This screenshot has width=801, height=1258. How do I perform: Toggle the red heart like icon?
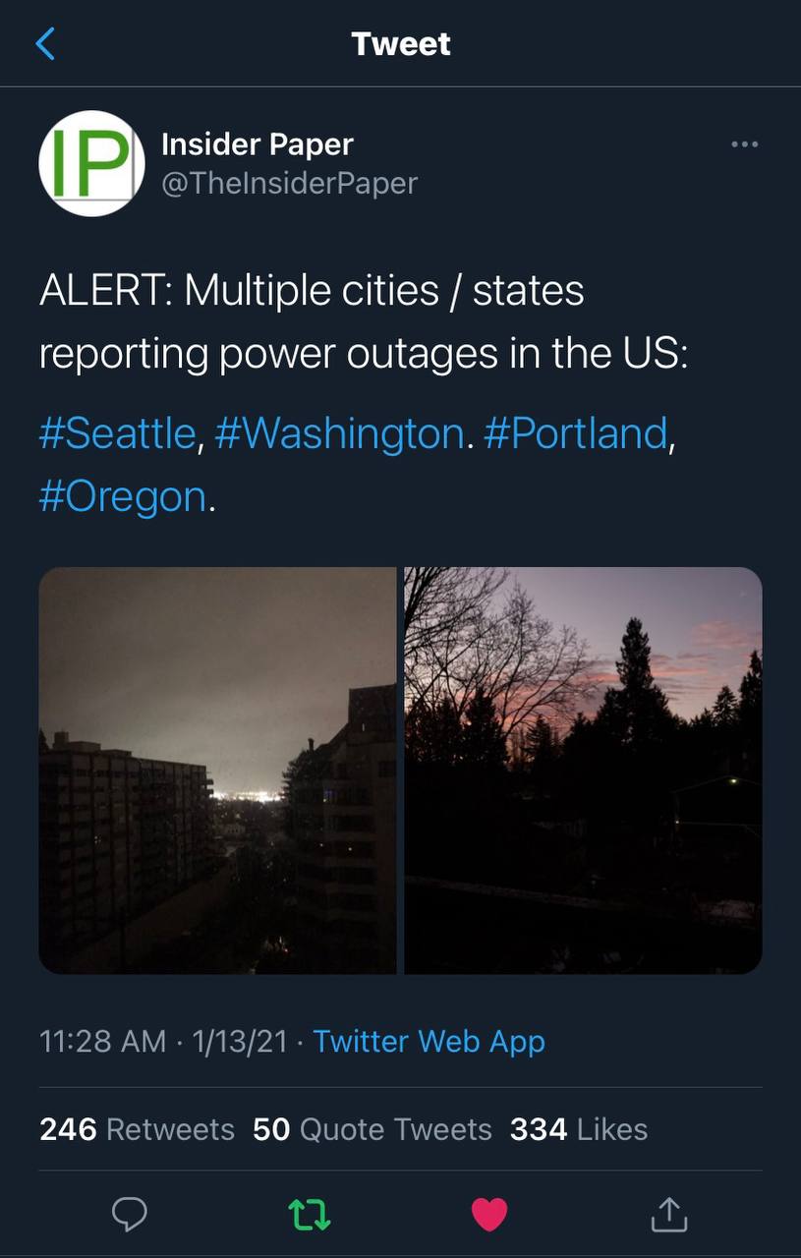click(x=488, y=1215)
